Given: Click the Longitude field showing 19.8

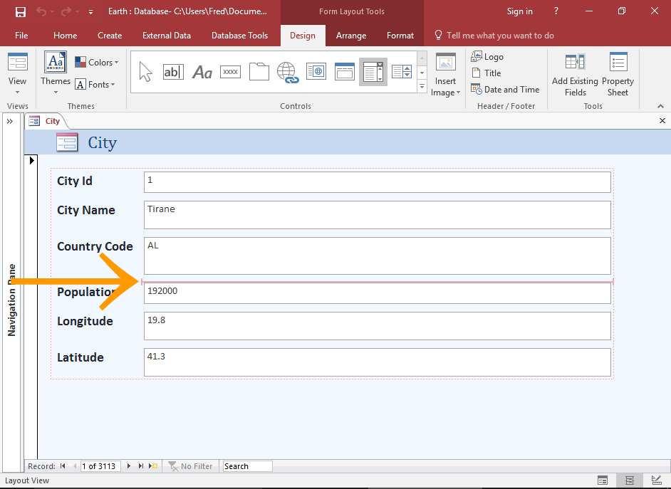Looking at the screenshot, I should tap(377, 326).
